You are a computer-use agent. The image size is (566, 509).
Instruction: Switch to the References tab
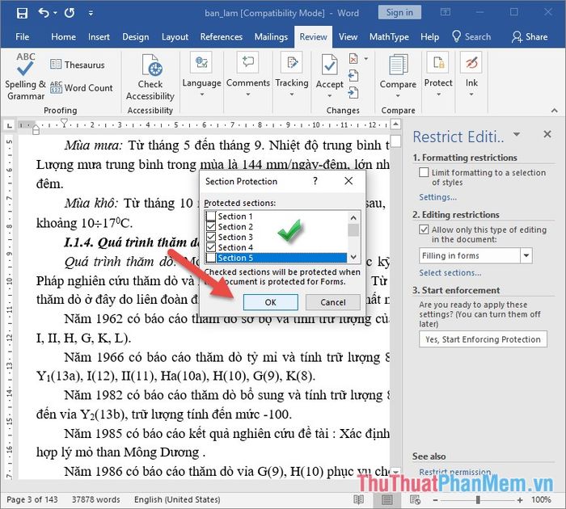click(x=222, y=37)
